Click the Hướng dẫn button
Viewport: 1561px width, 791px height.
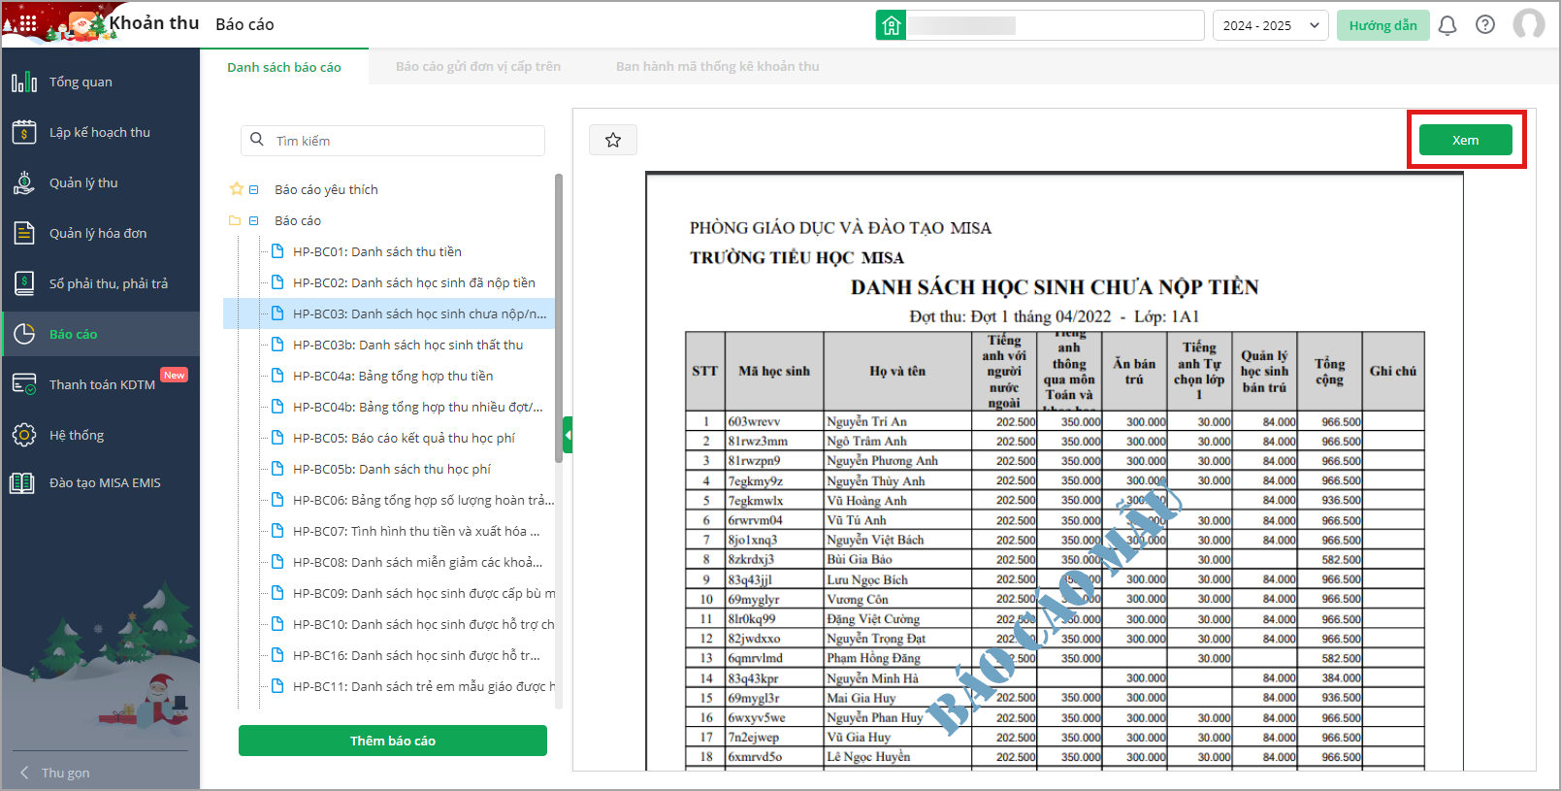1382,25
